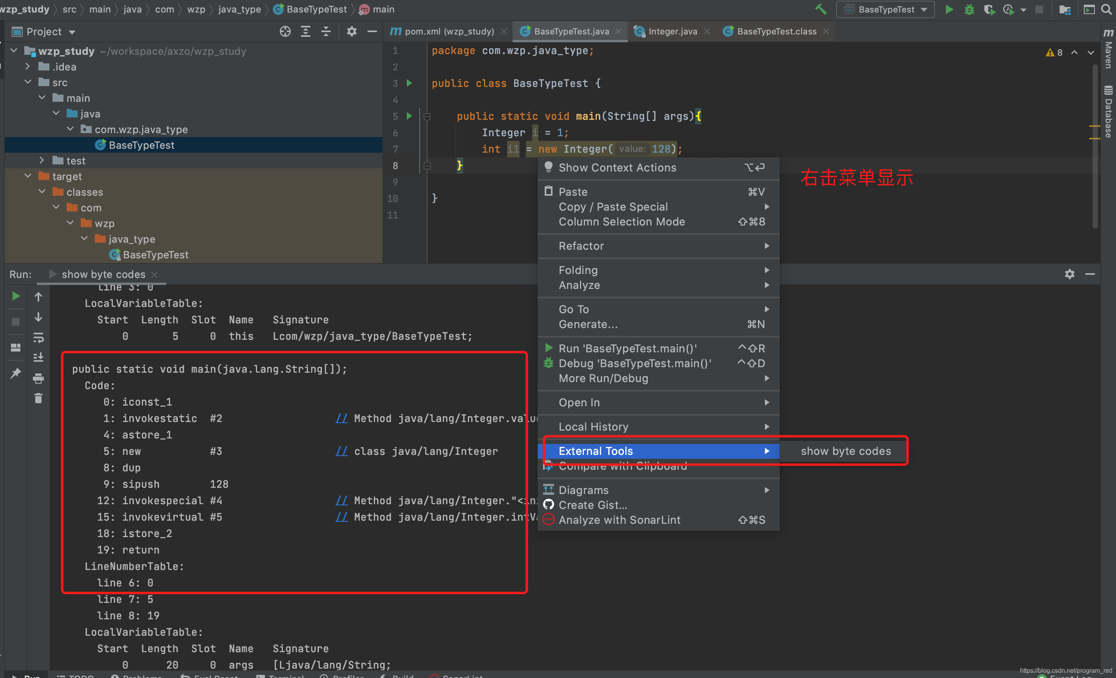Select BaseTypeTest class under com.wzp.java_type

point(141,145)
